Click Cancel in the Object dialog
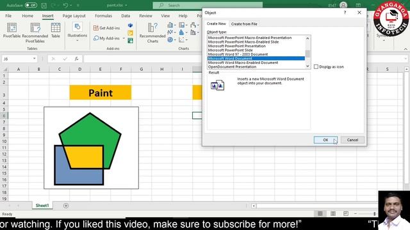The width and height of the screenshot is (410, 230). (x=352, y=140)
